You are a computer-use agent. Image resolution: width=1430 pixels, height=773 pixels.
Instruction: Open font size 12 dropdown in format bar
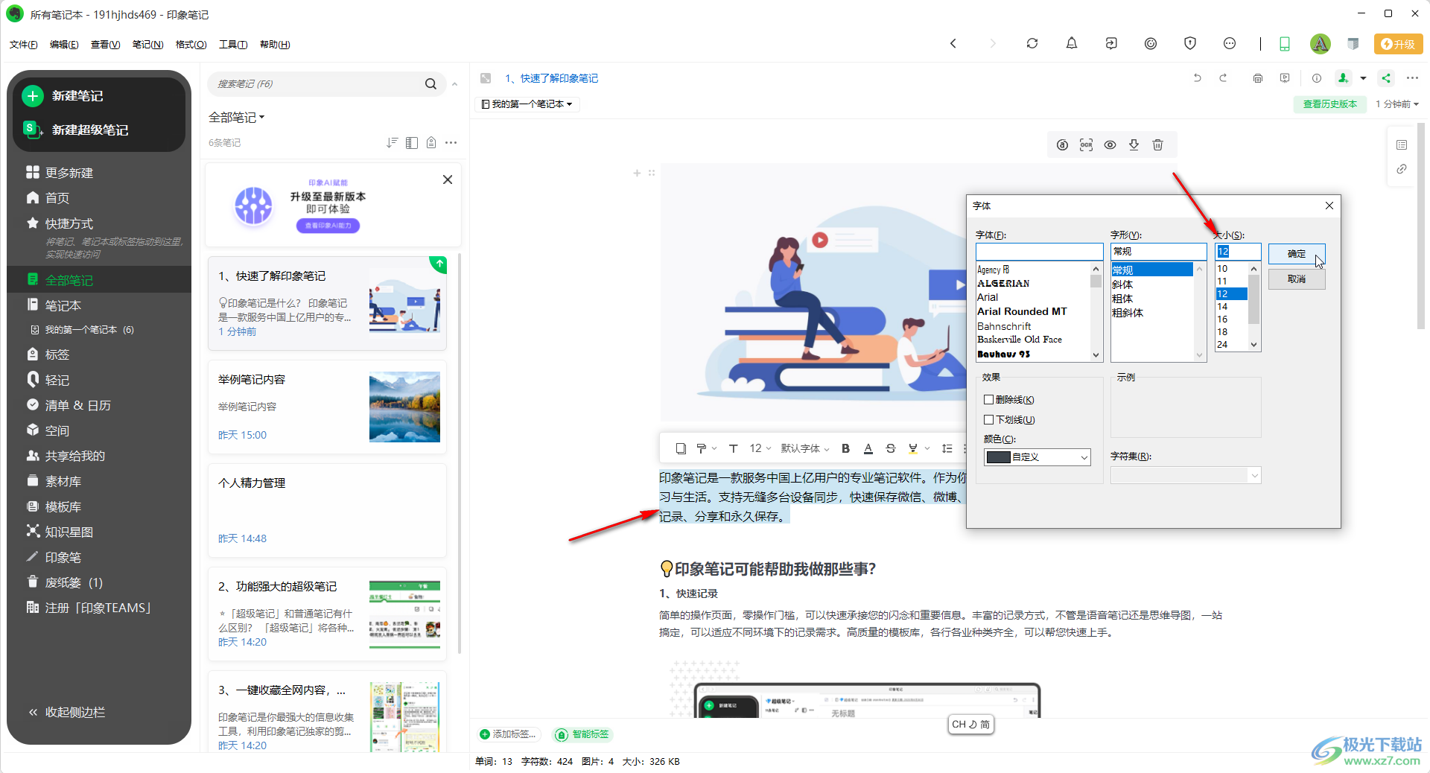(x=760, y=448)
